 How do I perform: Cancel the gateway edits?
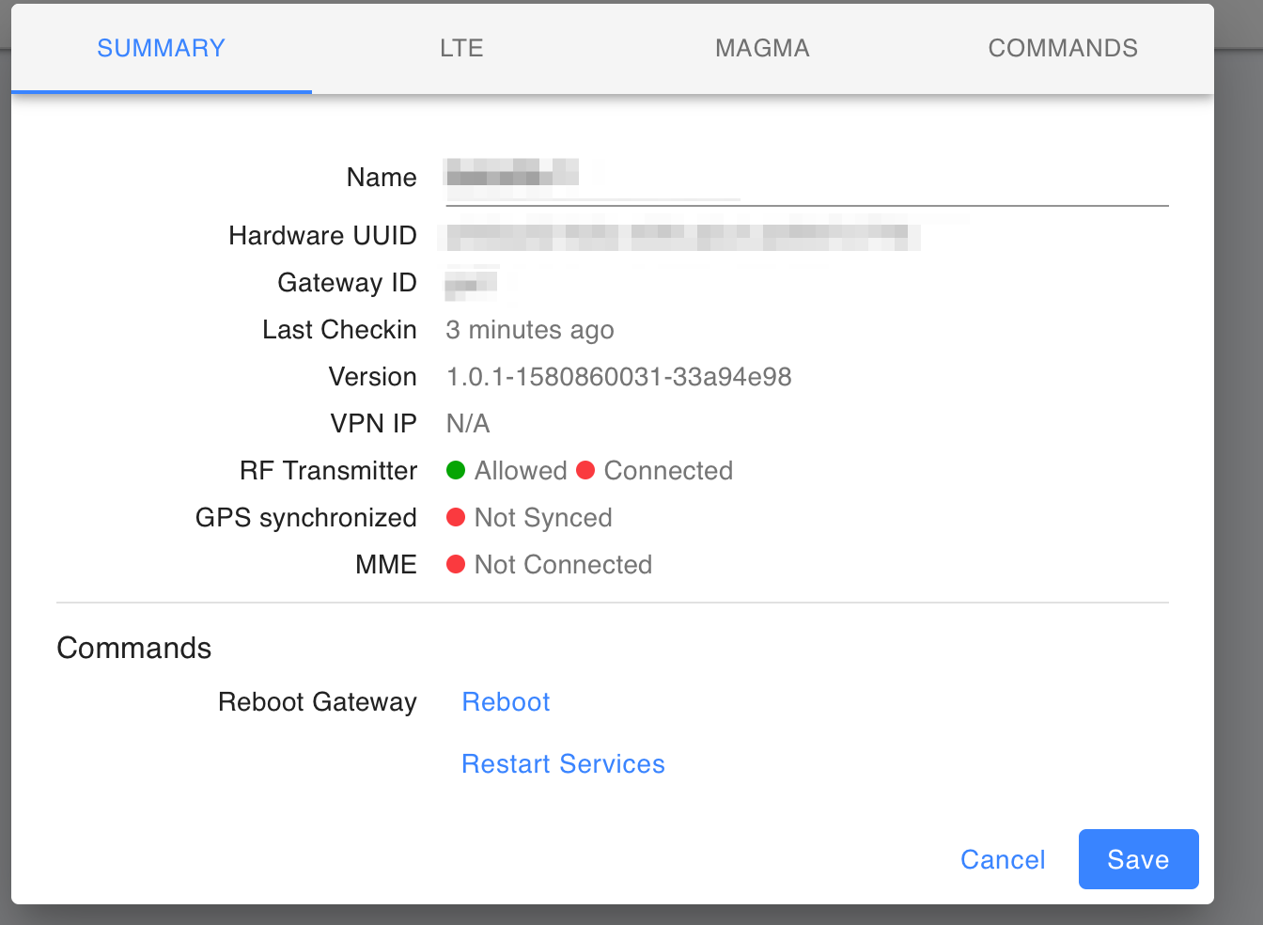point(1003,859)
